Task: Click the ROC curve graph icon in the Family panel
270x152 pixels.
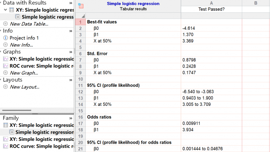Action: click(x=6, y=146)
